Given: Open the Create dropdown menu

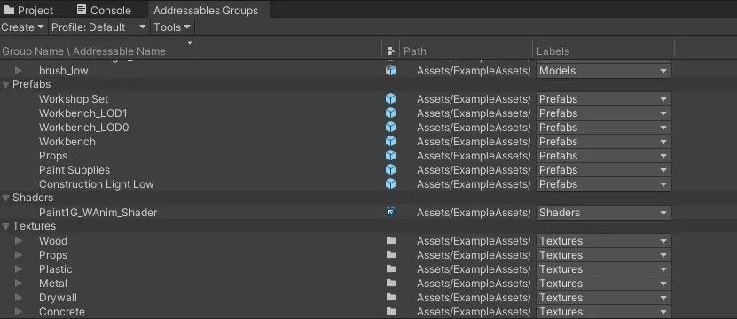Looking at the screenshot, I should point(22,27).
